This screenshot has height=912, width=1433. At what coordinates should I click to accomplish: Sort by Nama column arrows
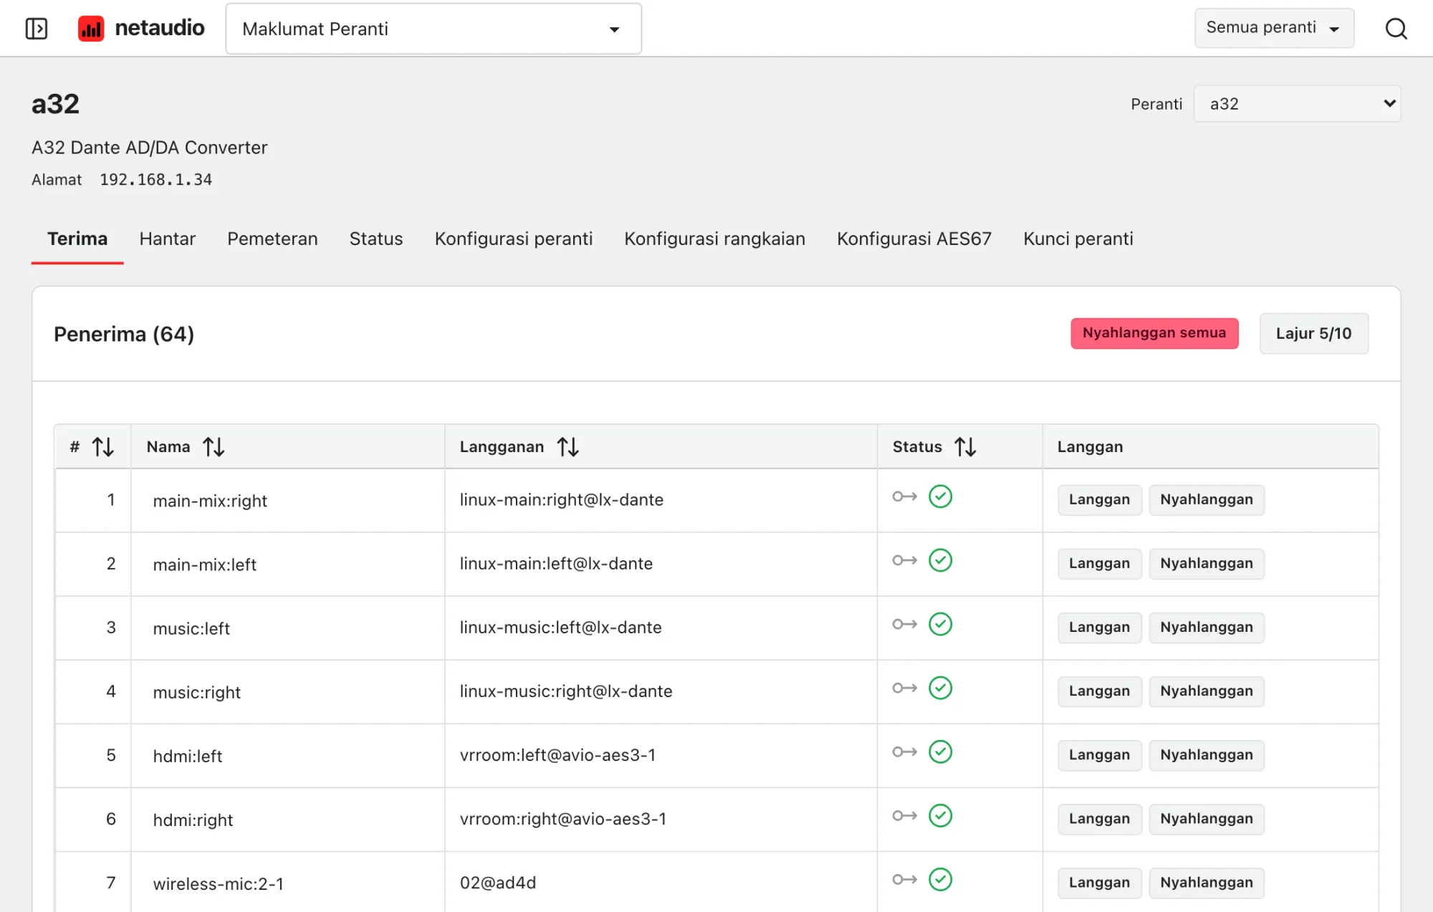214,447
